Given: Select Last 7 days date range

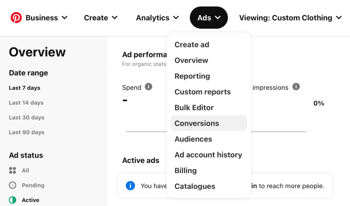Looking at the screenshot, I should coord(24,88).
